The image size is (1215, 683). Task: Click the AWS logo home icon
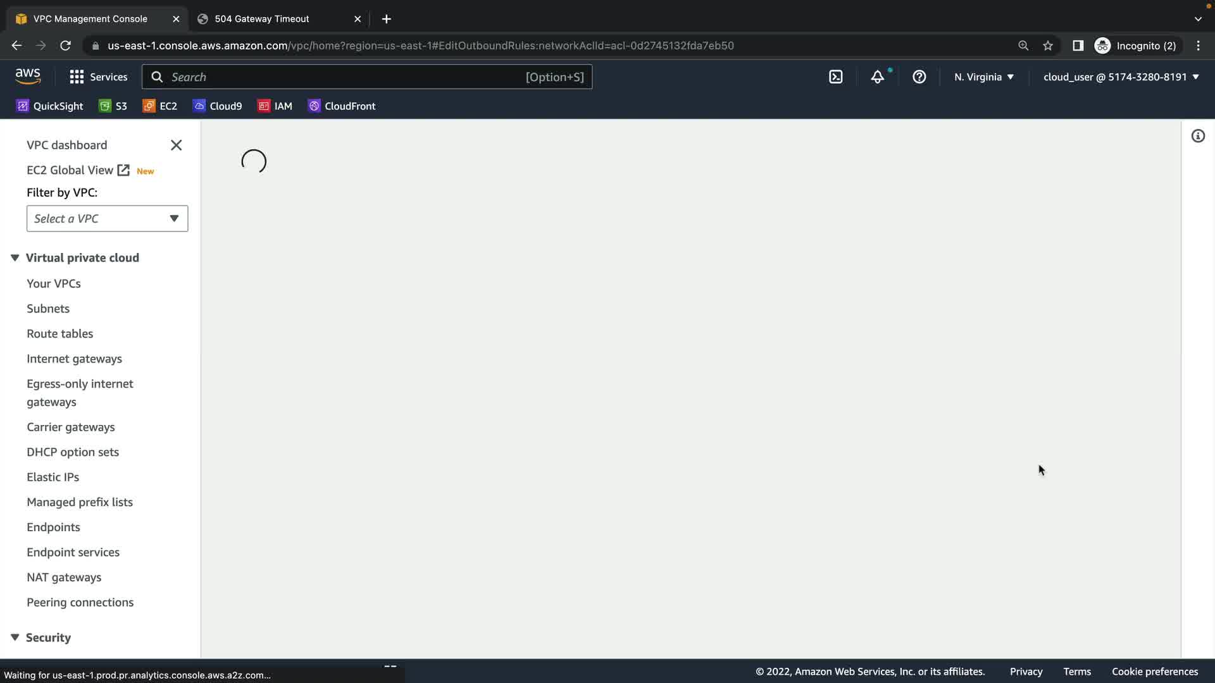point(28,77)
